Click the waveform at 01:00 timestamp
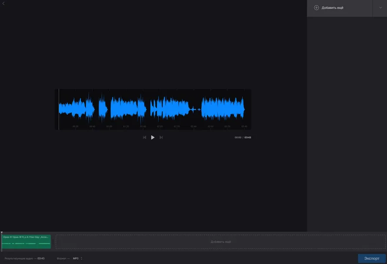 pyautogui.click(x=109, y=126)
